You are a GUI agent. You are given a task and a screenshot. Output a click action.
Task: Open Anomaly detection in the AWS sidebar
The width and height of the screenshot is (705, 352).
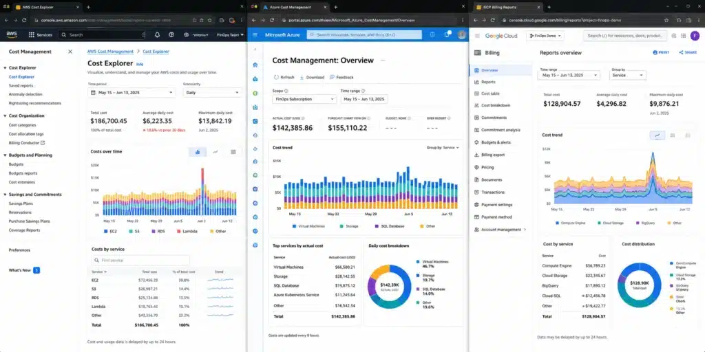click(25, 94)
